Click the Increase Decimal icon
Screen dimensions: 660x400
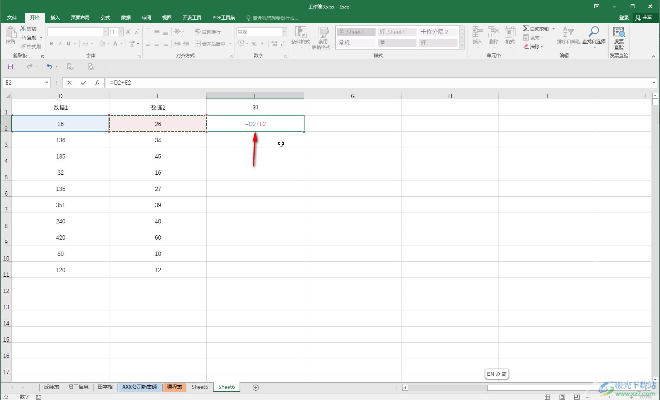click(x=274, y=44)
